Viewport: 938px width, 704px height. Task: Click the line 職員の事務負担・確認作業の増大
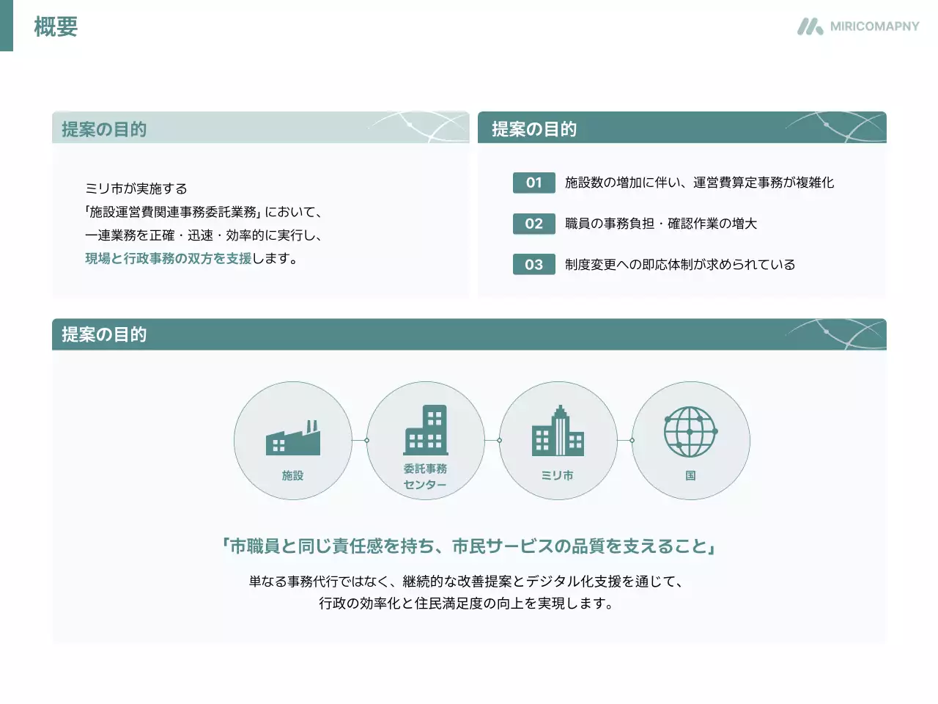pos(660,224)
